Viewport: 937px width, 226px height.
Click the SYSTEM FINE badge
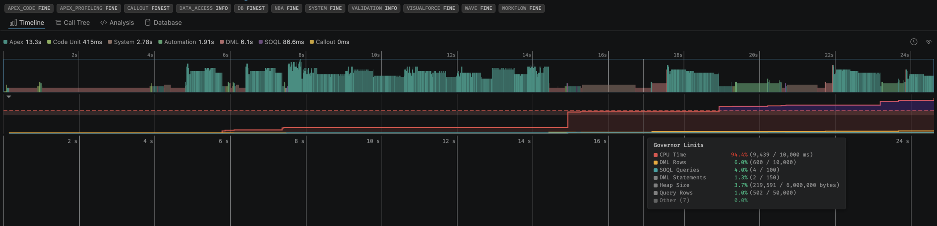pyautogui.click(x=325, y=8)
